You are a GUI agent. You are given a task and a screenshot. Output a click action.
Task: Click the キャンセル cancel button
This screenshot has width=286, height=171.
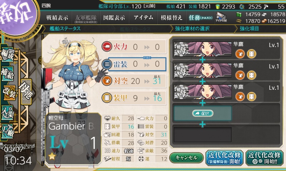[186, 157]
